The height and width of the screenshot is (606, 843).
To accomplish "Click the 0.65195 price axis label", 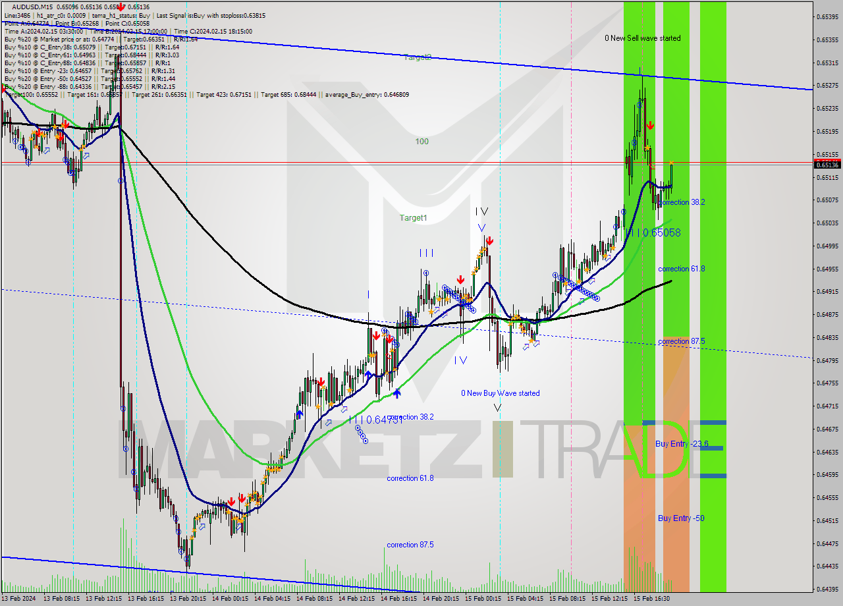I will pos(827,131).
